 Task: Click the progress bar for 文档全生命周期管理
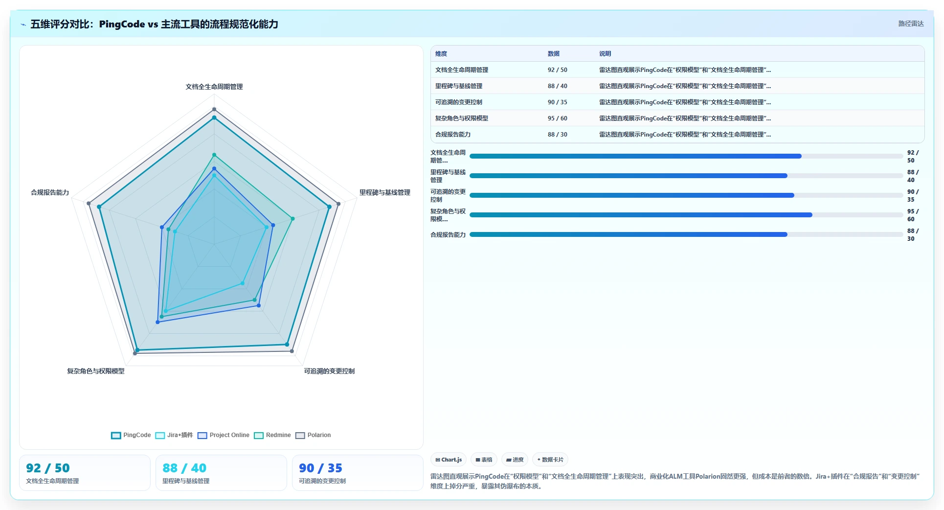click(686, 156)
